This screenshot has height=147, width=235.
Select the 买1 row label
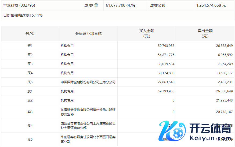30,46
